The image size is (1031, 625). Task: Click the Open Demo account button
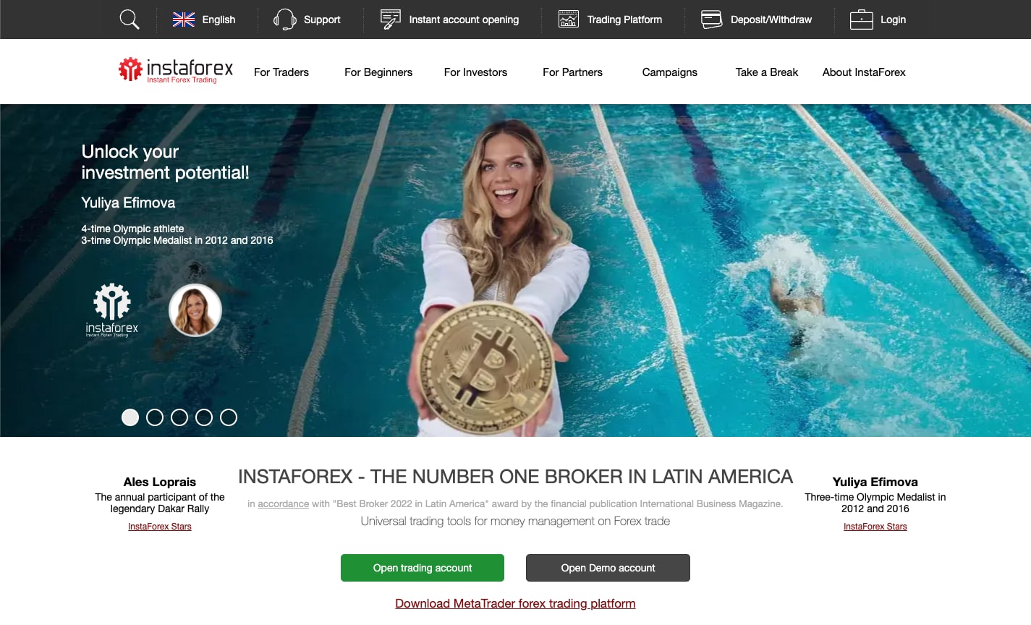click(608, 568)
